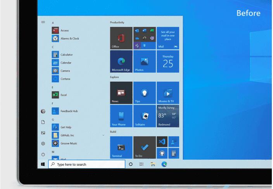Launch the Solitaire tile

point(145,116)
